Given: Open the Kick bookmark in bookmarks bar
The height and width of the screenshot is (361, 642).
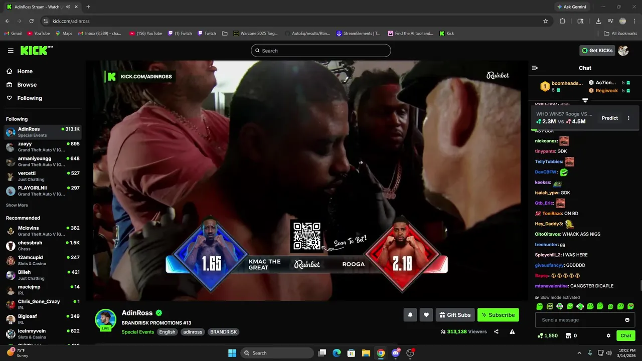Looking at the screenshot, I should 446,34.
